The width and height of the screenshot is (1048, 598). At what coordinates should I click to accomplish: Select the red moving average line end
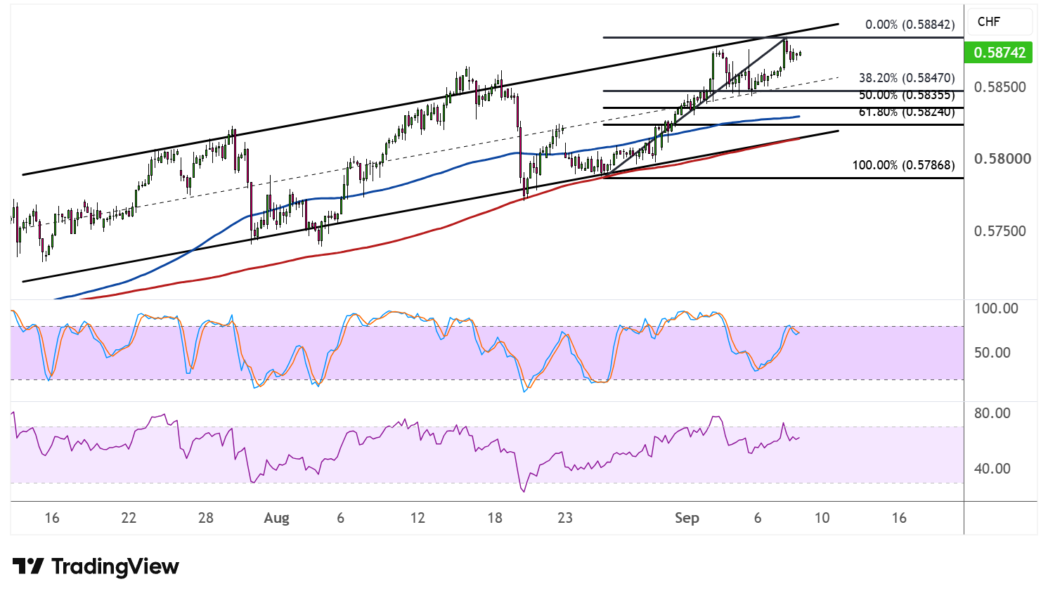pyautogui.click(x=798, y=139)
